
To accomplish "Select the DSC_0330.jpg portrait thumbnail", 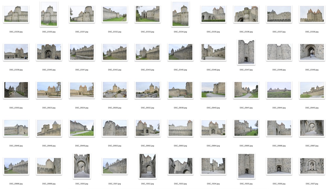I will click(x=49, y=14).
